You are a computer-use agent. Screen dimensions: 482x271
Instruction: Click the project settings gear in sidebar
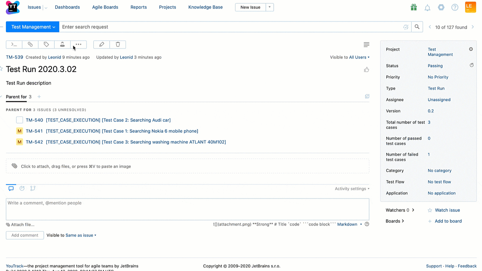471,49
